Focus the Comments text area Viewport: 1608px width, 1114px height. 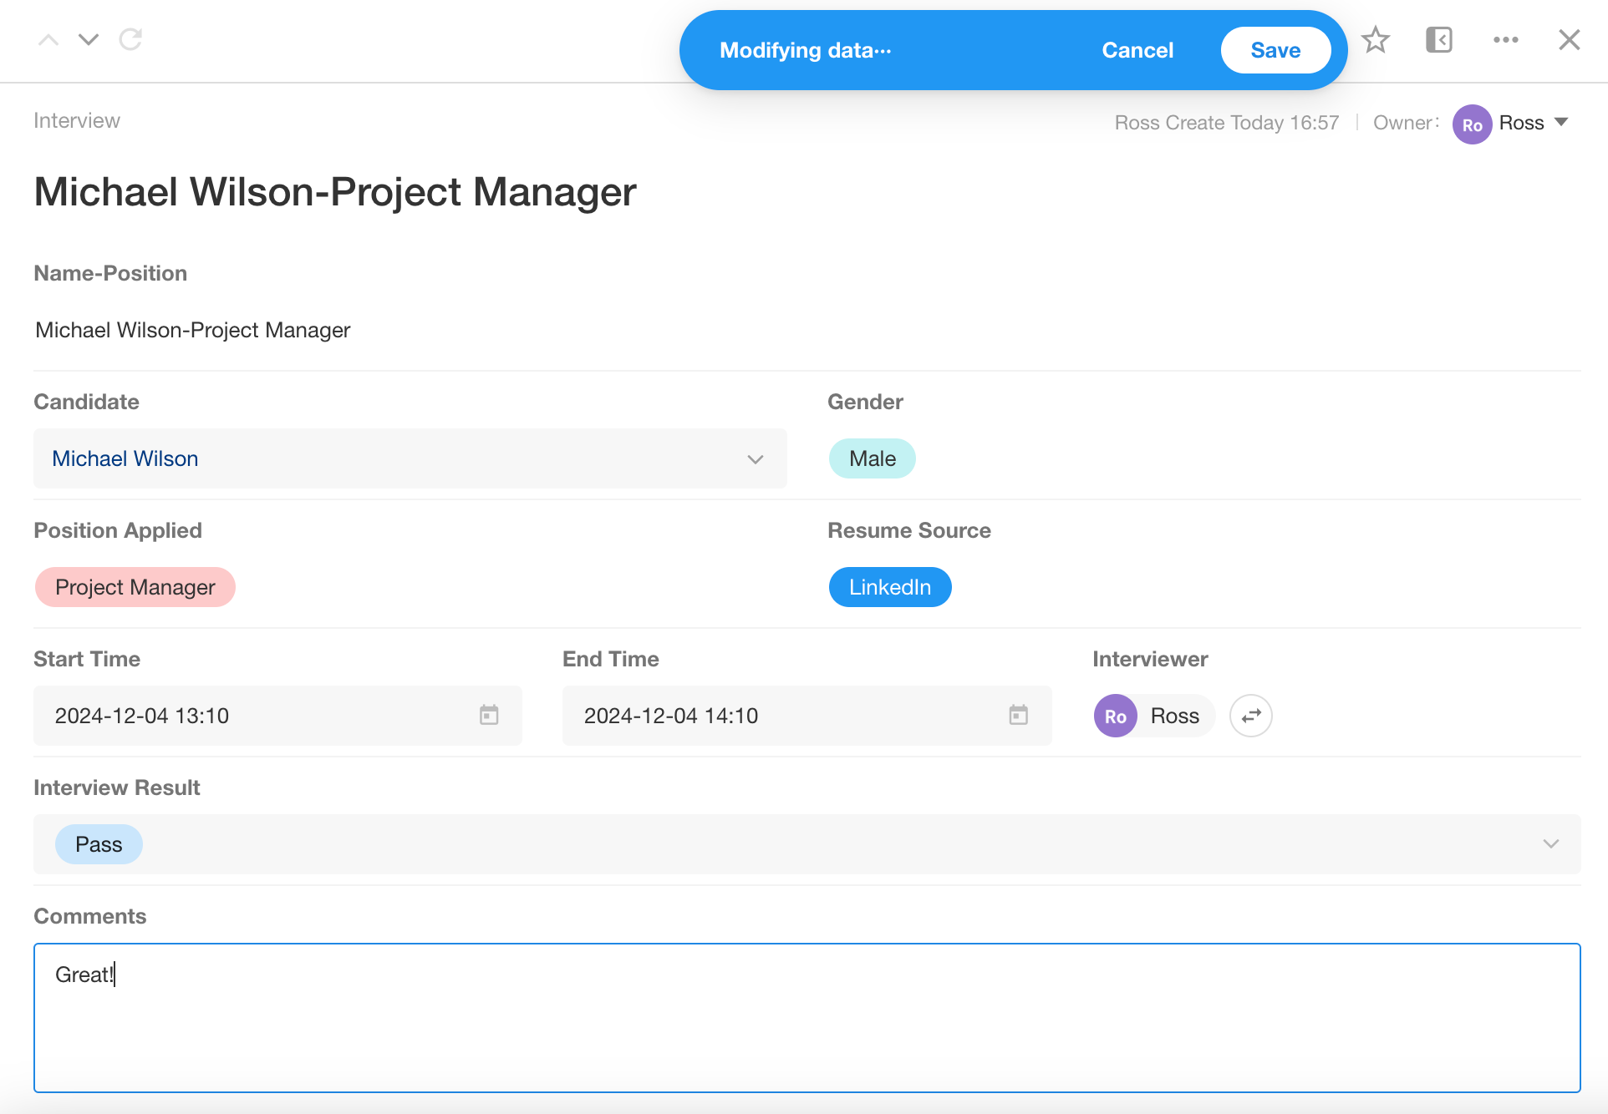(x=807, y=1018)
